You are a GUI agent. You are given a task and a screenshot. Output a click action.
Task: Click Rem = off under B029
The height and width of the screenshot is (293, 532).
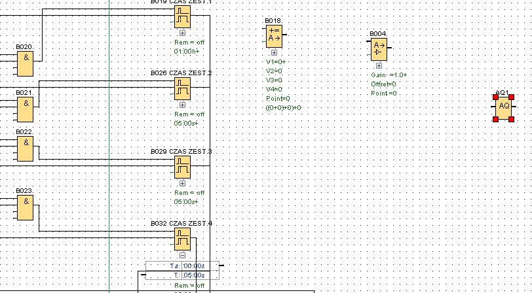pos(189,193)
